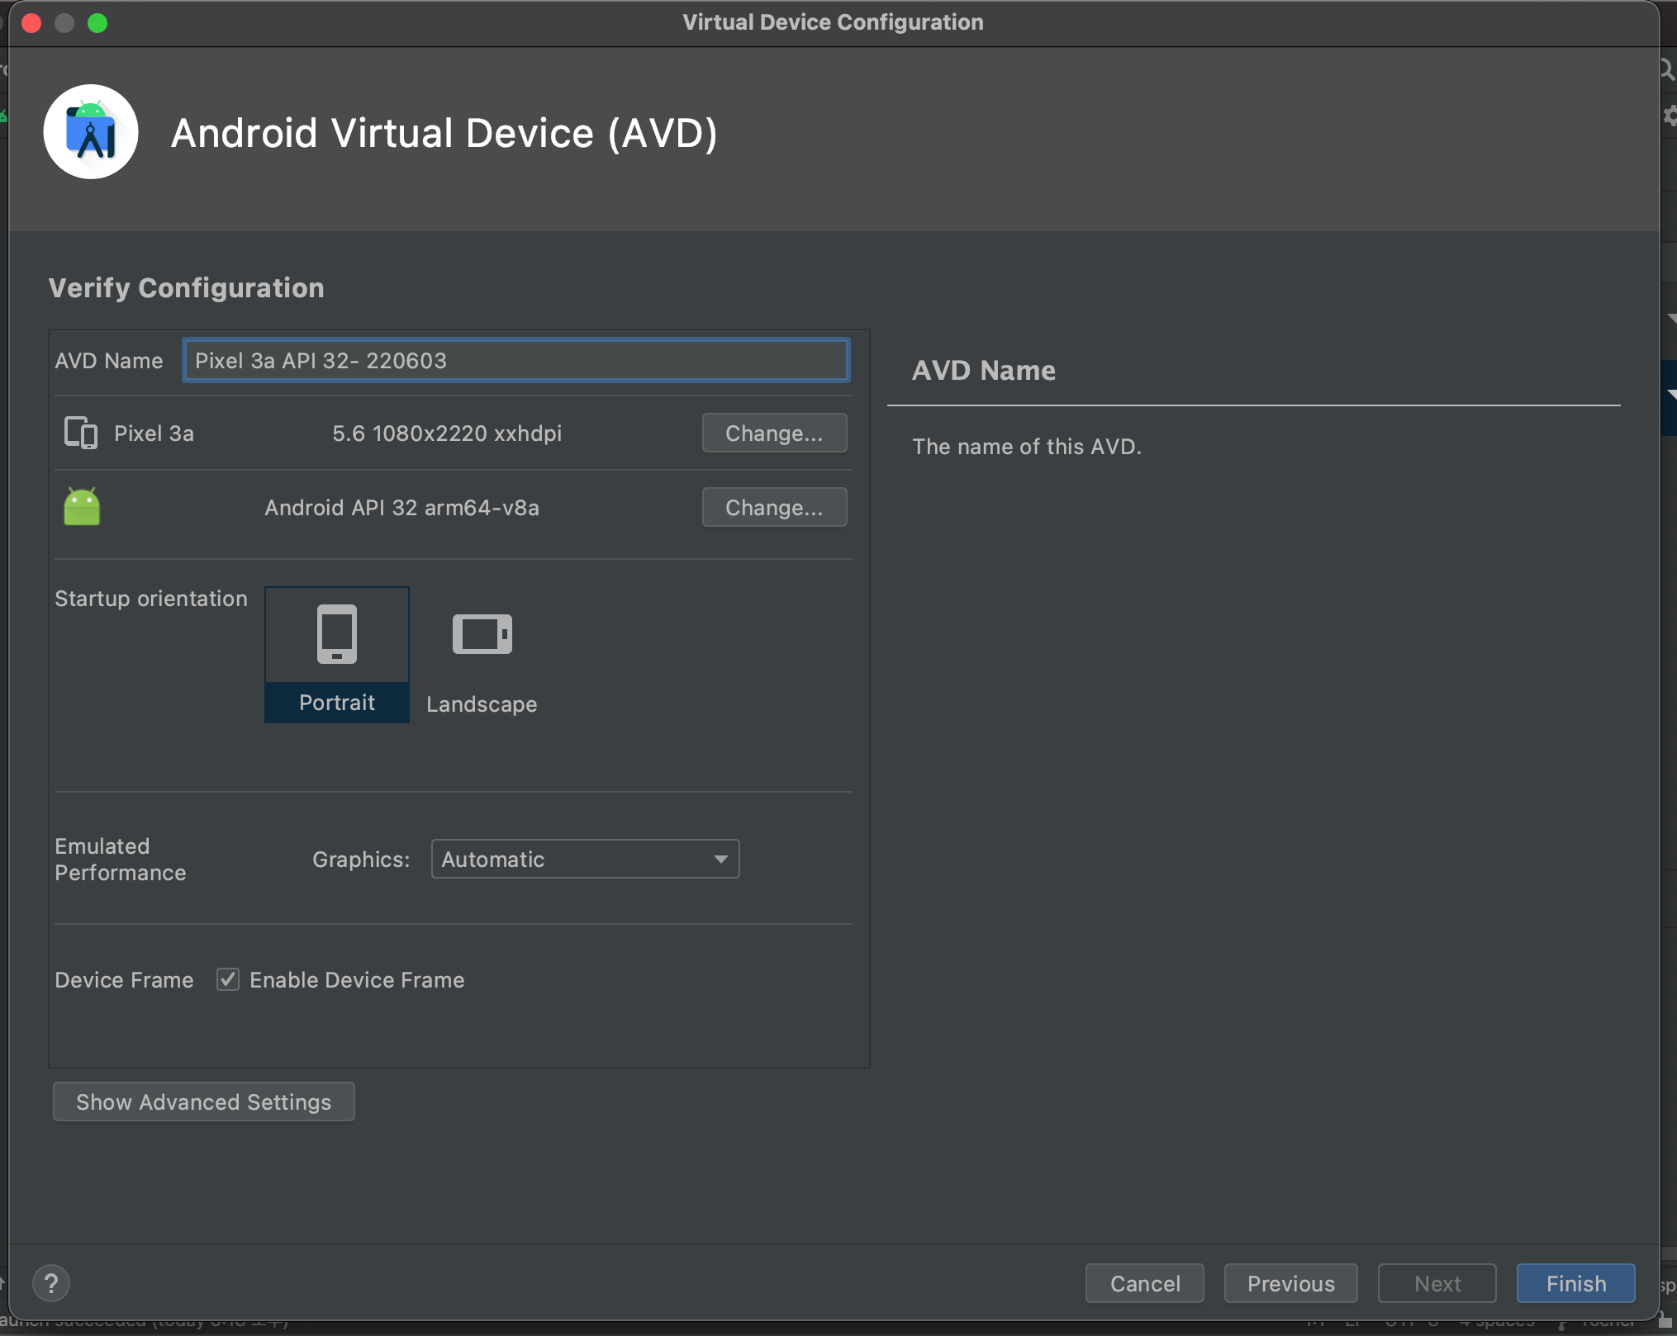This screenshot has width=1677, height=1336.
Task: Click the green zoom window button
Action: [97, 22]
